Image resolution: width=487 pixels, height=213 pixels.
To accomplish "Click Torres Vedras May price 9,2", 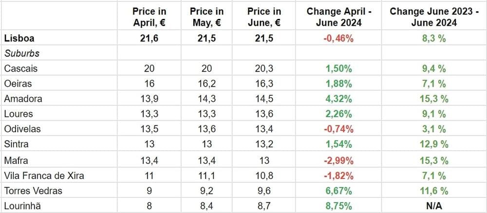I will [x=206, y=191].
